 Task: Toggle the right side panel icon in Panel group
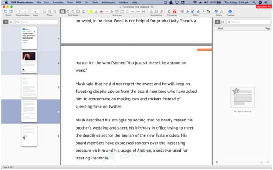tap(11, 11)
